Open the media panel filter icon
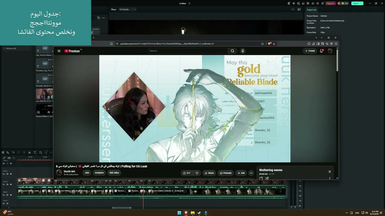The width and height of the screenshot is (385, 216). click(99, 18)
